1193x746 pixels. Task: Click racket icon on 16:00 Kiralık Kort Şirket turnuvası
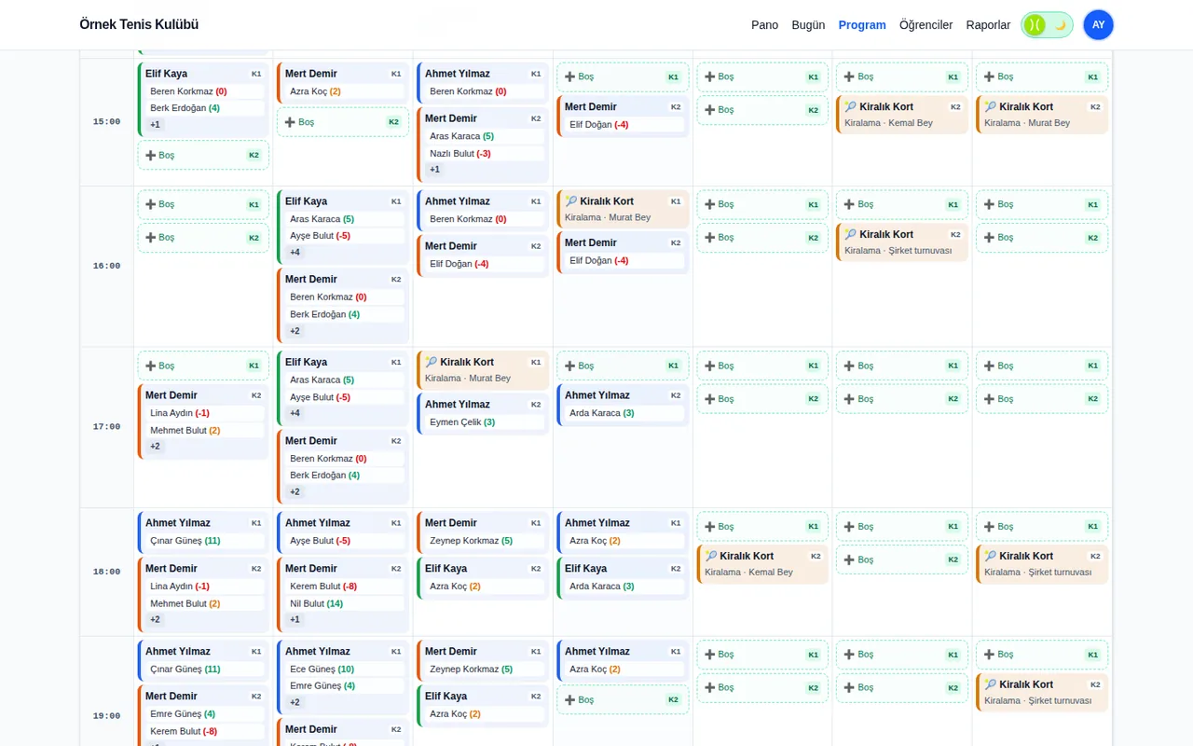[x=850, y=234]
